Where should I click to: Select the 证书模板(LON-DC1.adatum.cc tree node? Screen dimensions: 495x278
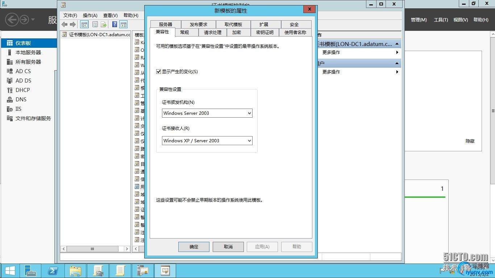96,35
